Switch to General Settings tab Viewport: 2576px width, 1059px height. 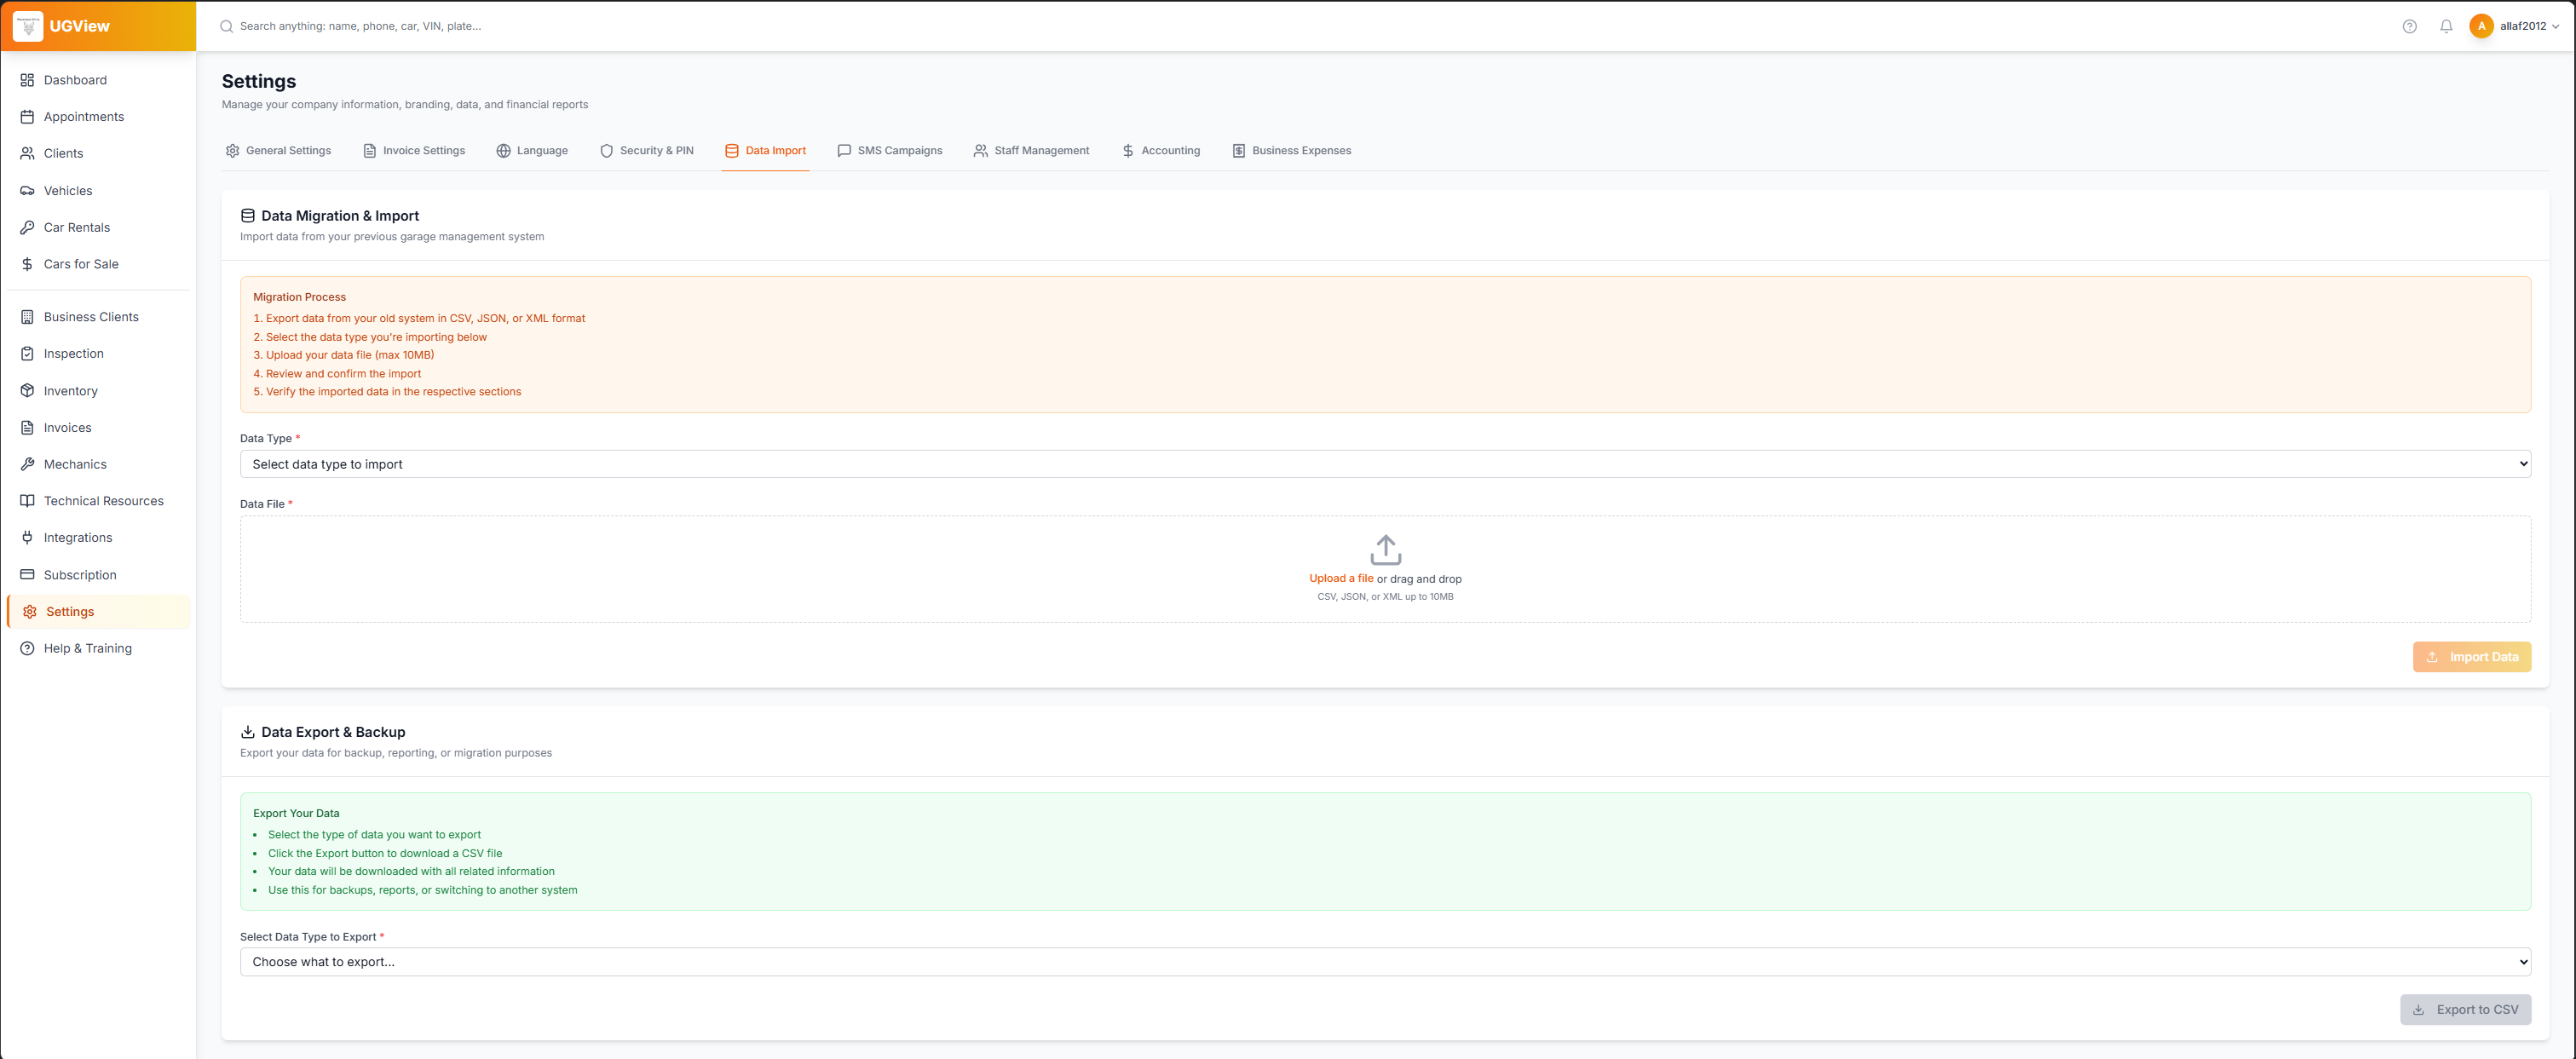pyautogui.click(x=278, y=151)
